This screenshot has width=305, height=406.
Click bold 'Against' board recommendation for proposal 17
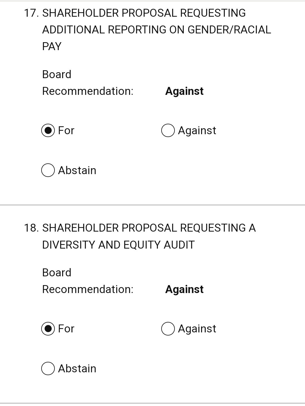tap(184, 91)
